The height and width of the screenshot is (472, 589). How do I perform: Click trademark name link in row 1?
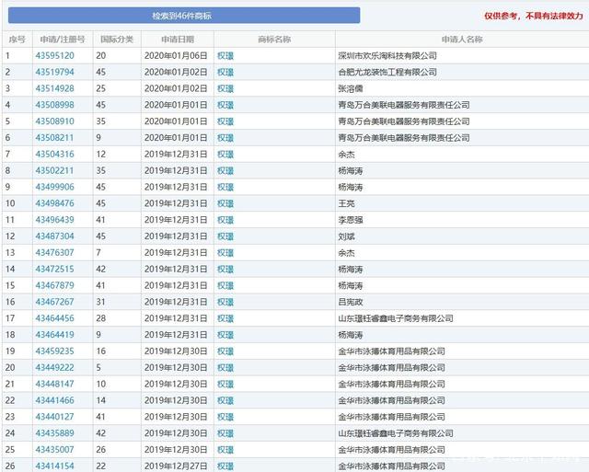pos(225,56)
